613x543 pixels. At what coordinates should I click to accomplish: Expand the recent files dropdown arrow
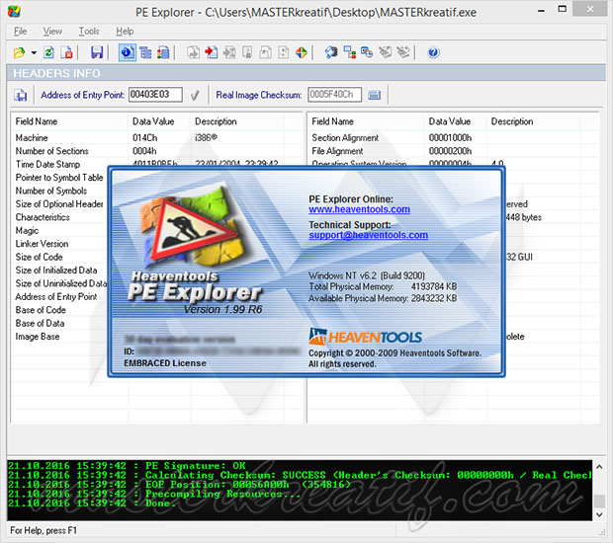click(x=34, y=52)
